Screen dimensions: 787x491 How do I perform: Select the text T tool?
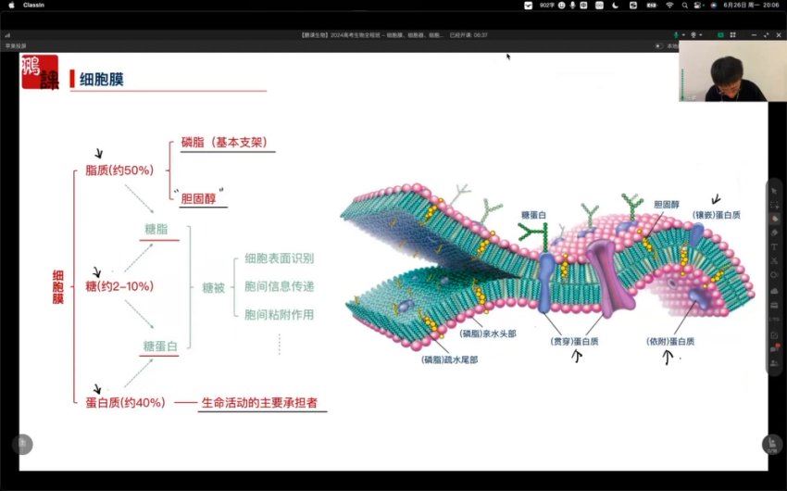pos(774,247)
